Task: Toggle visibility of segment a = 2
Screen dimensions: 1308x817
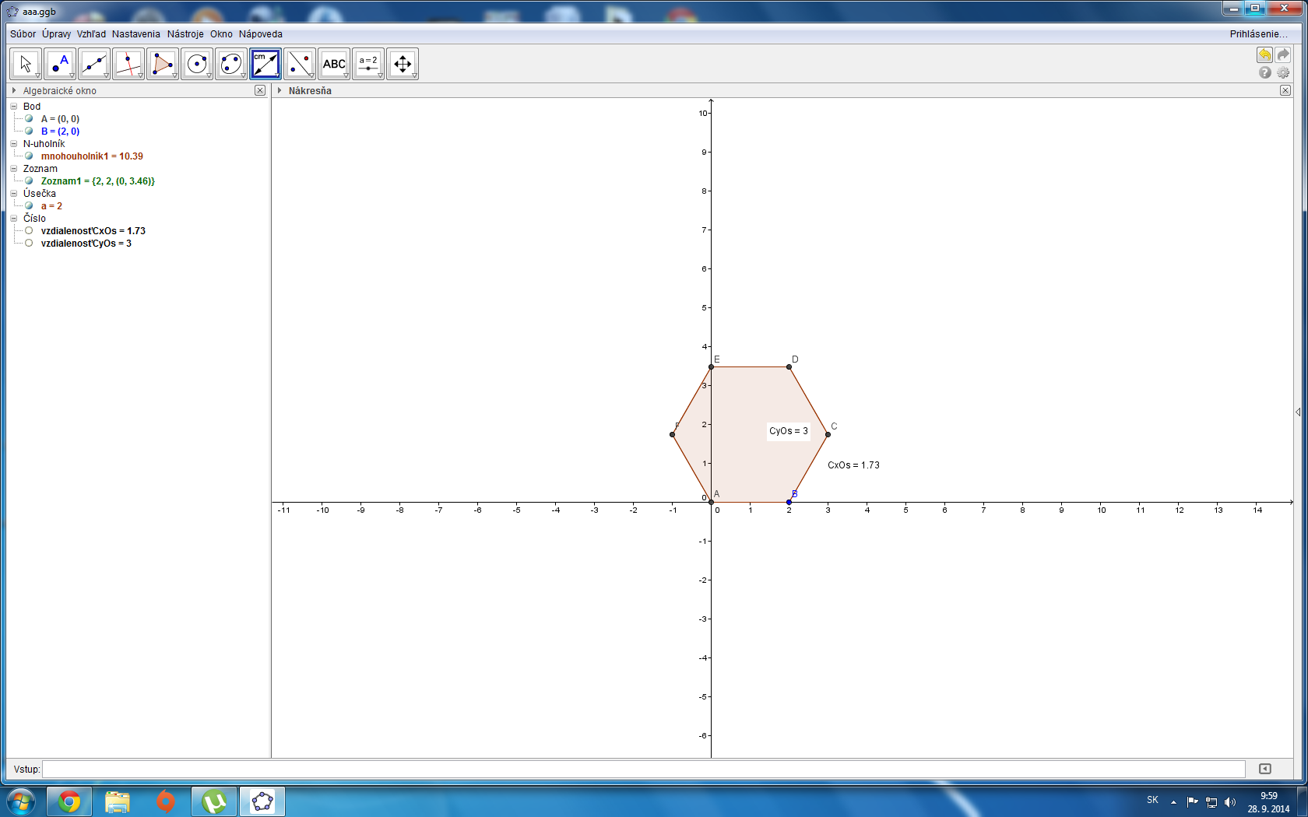Action: point(29,205)
